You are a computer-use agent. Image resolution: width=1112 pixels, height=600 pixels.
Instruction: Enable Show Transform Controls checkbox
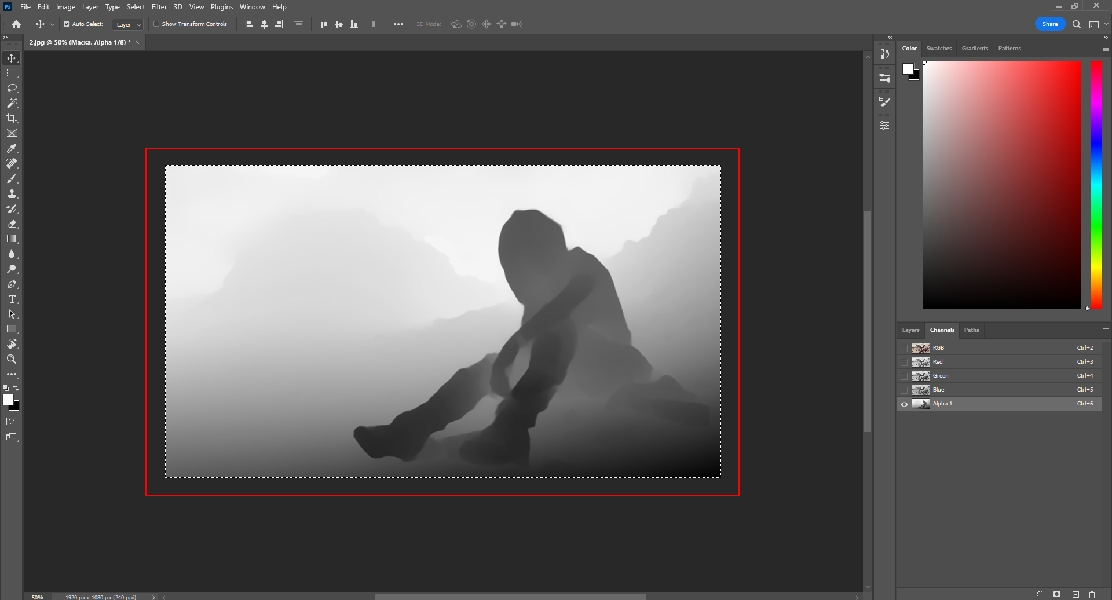coord(156,24)
